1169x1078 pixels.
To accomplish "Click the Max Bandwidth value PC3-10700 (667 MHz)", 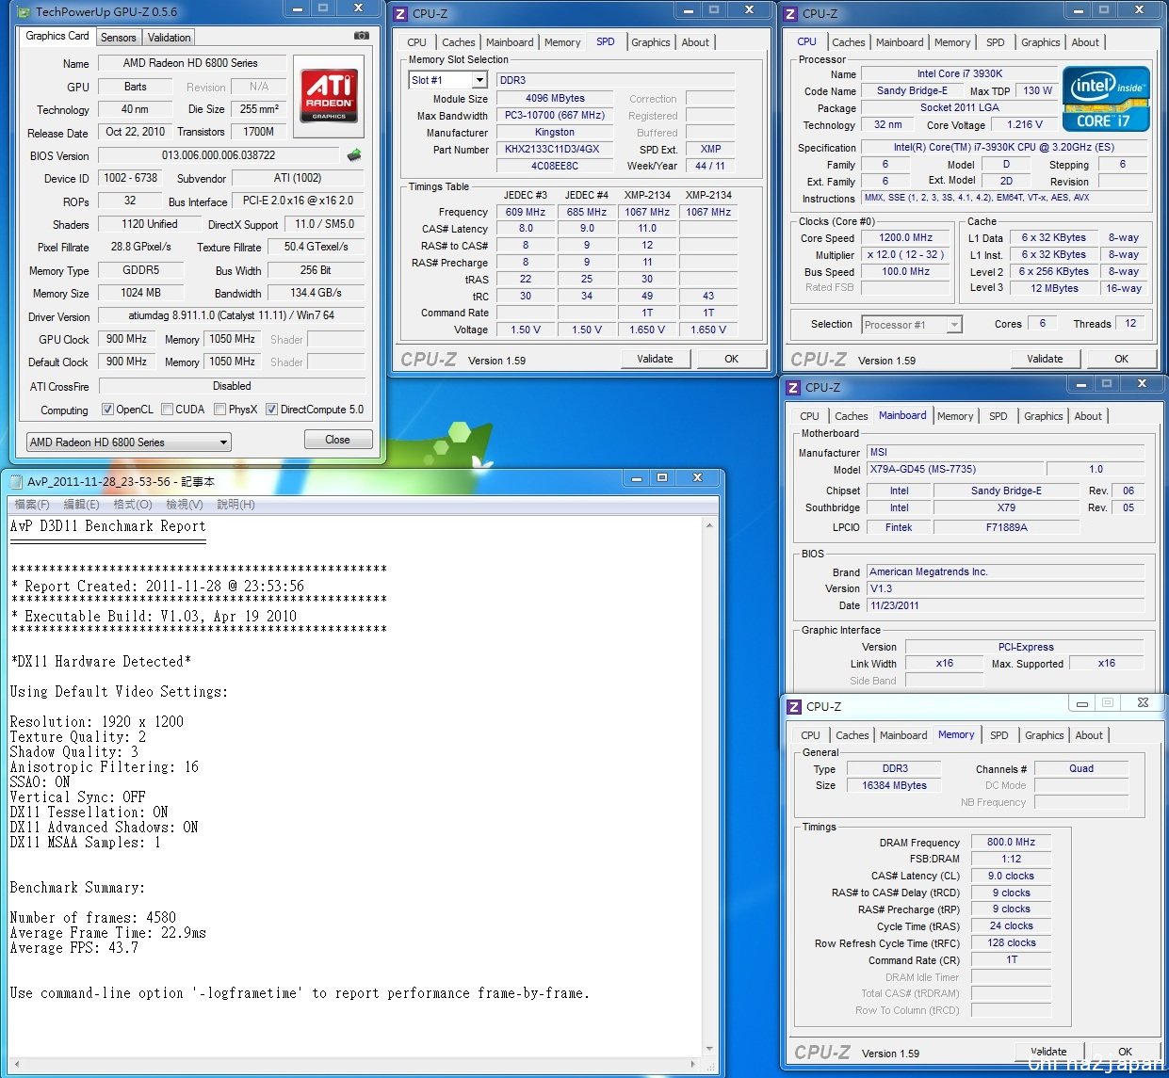I will [555, 116].
